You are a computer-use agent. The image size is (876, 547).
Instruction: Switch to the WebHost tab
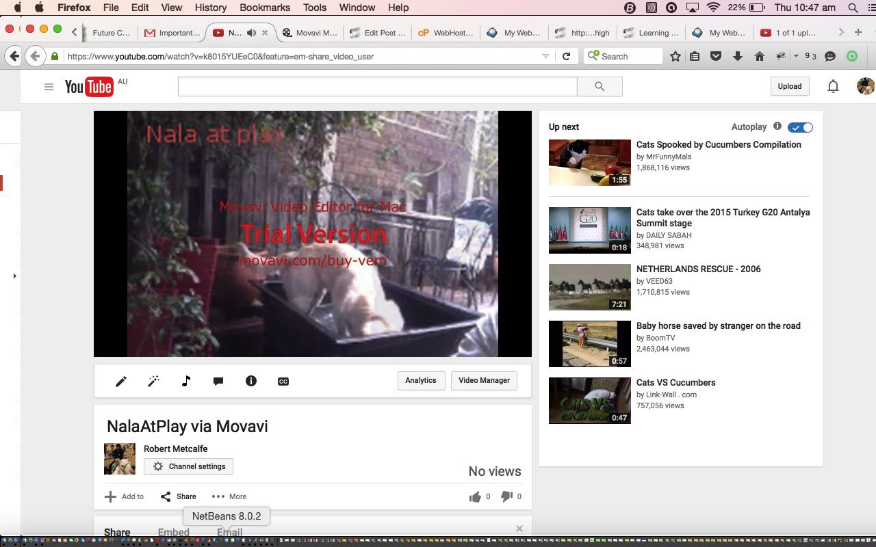tap(446, 32)
